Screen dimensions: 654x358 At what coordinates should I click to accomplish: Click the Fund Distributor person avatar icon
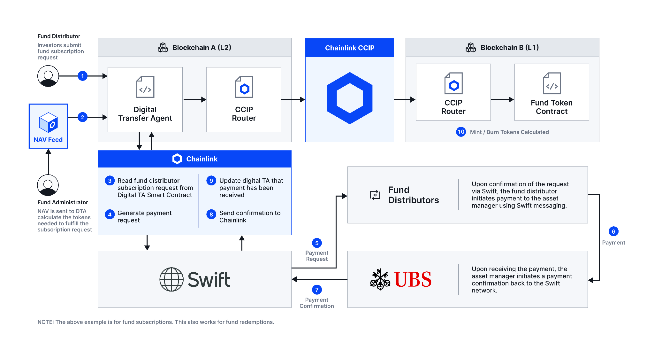point(48,76)
